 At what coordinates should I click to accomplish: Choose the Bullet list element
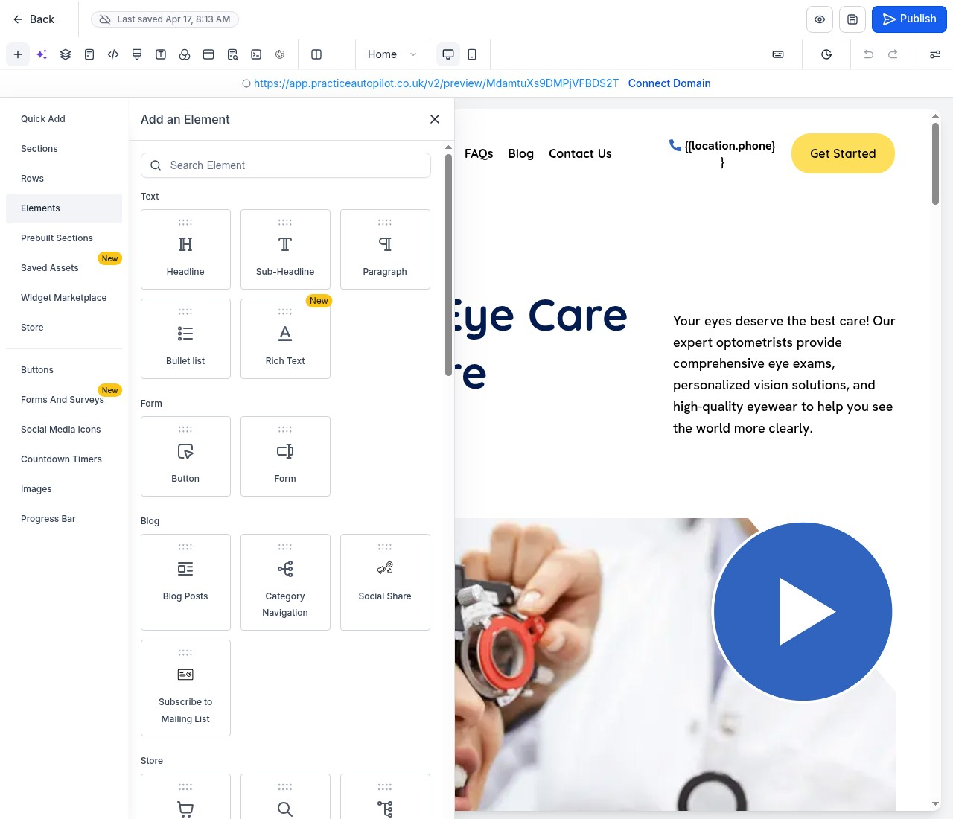[x=185, y=339]
